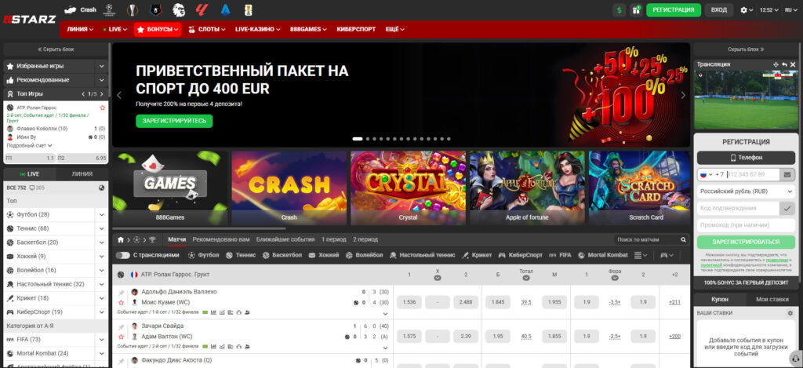Go to previous banner slide arrow

119,95
